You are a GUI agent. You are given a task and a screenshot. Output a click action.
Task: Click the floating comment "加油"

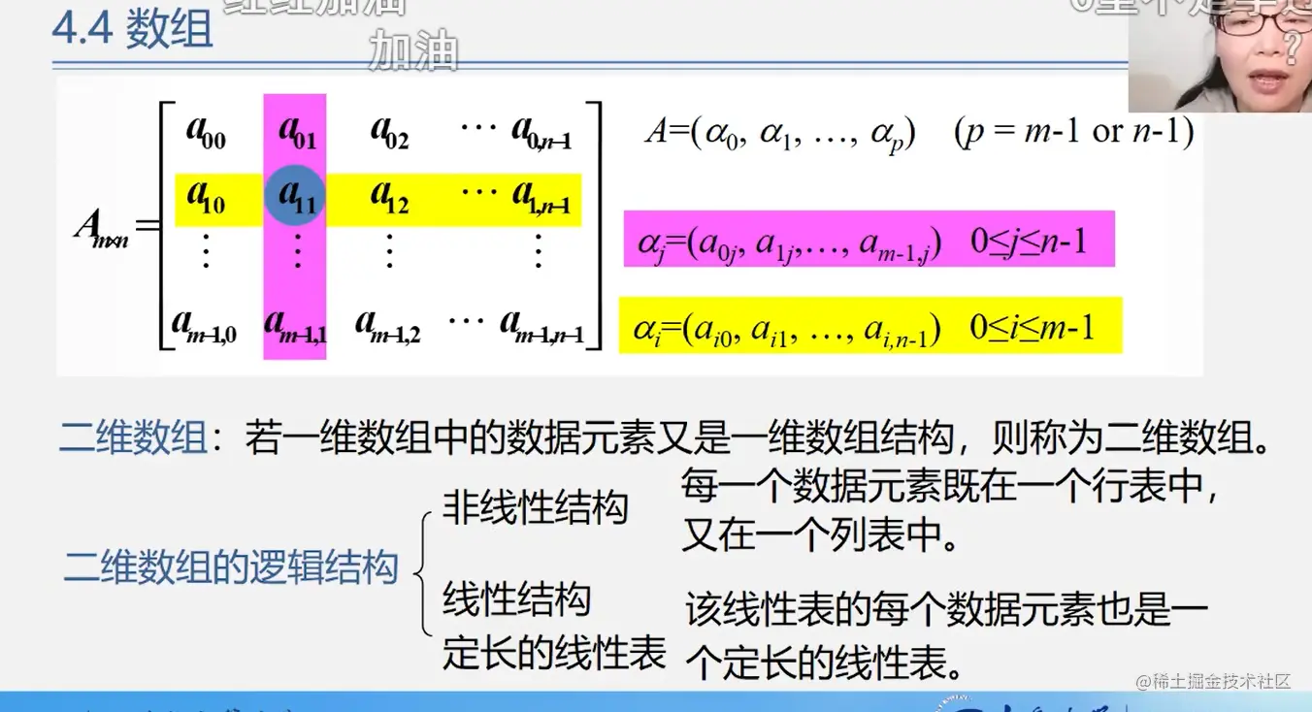tap(412, 52)
